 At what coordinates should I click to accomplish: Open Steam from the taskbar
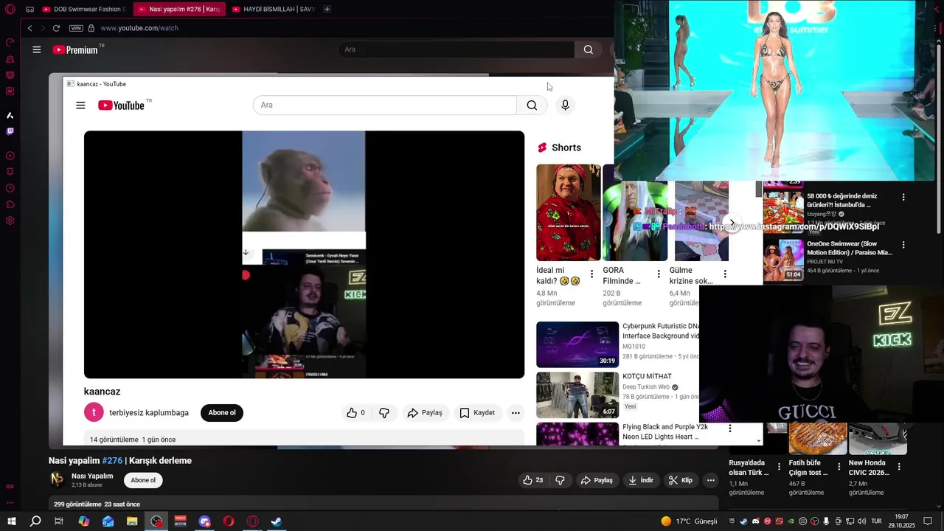pos(277,521)
